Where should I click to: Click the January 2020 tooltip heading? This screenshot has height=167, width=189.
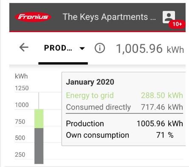click(x=90, y=82)
